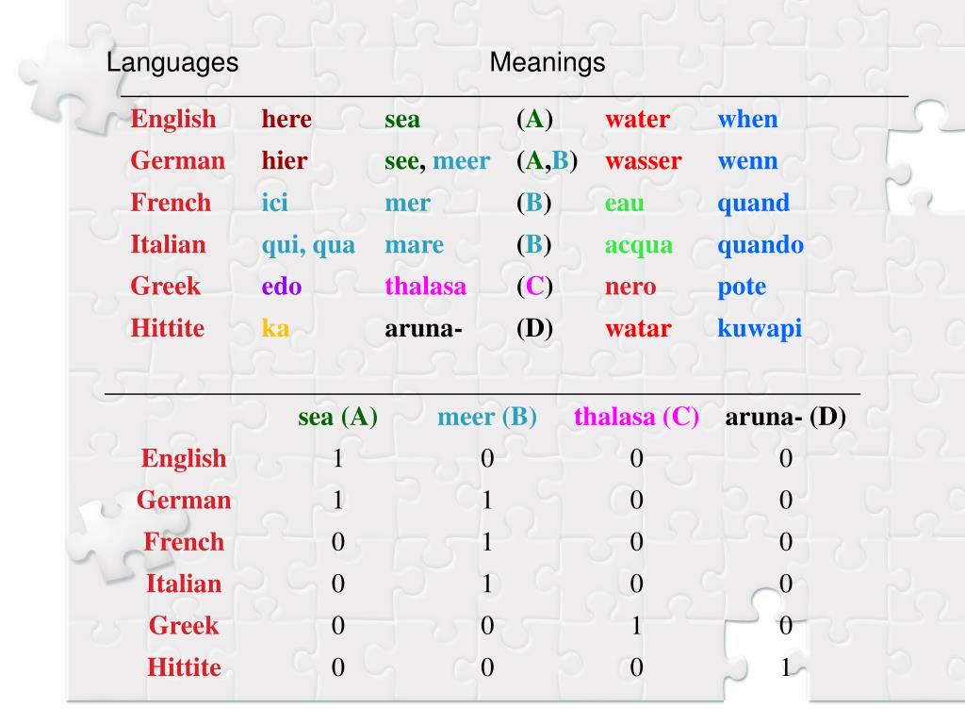Click the "sea (A)" column header
Viewport: 965px width, 724px height.
click(337, 418)
